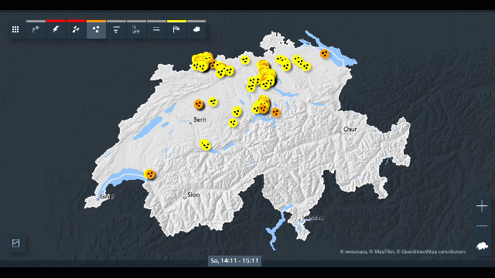Screen dimensions: 495x278
Task: Zoom in with the plus button
Action: [482, 206]
